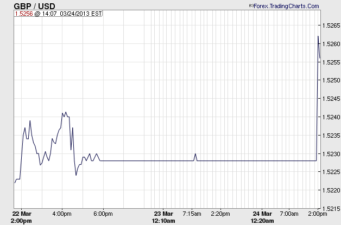The height and width of the screenshot is (225, 341).
Task: Click the 1.5225 price axis label
Action: (x=331, y=172)
